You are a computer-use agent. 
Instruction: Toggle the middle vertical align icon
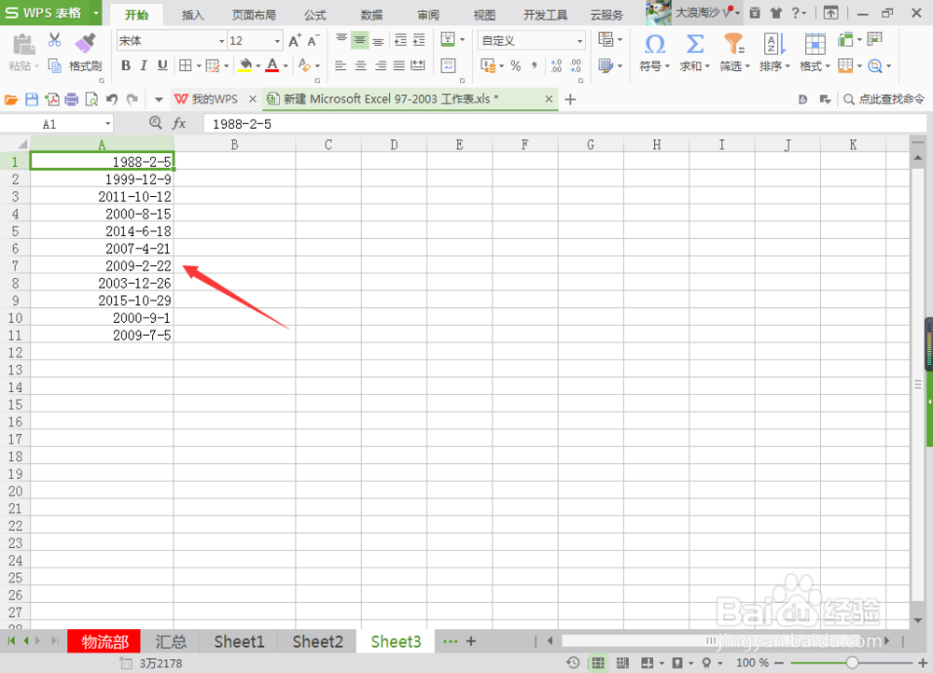pyautogui.click(x=360, y=40)
